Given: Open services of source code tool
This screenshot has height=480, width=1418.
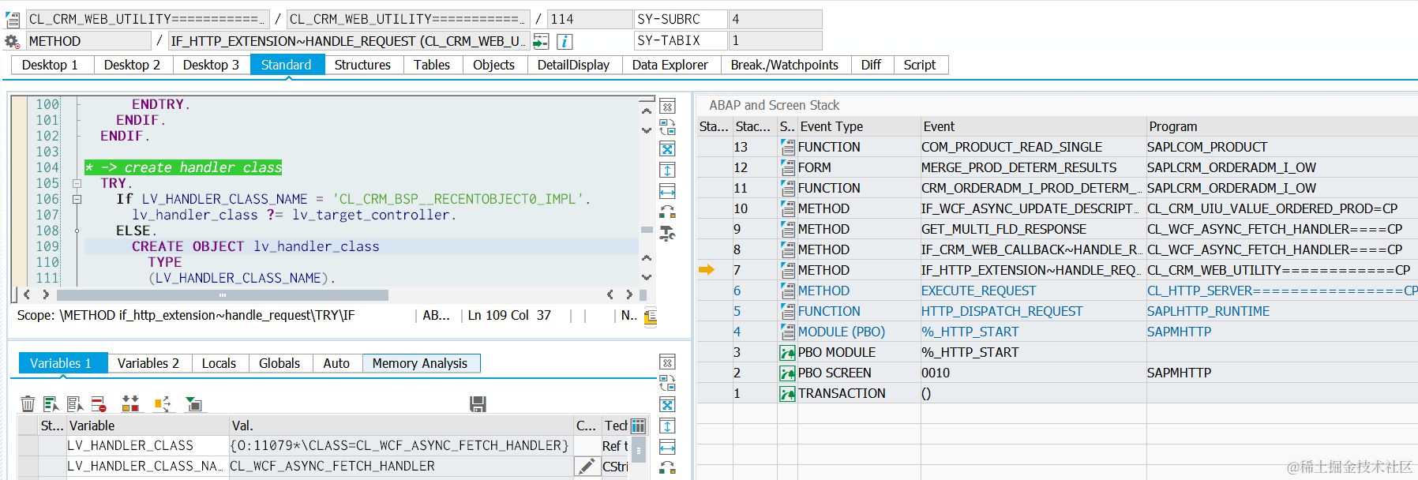Looking at the screenshot, I should pos(667,212).
